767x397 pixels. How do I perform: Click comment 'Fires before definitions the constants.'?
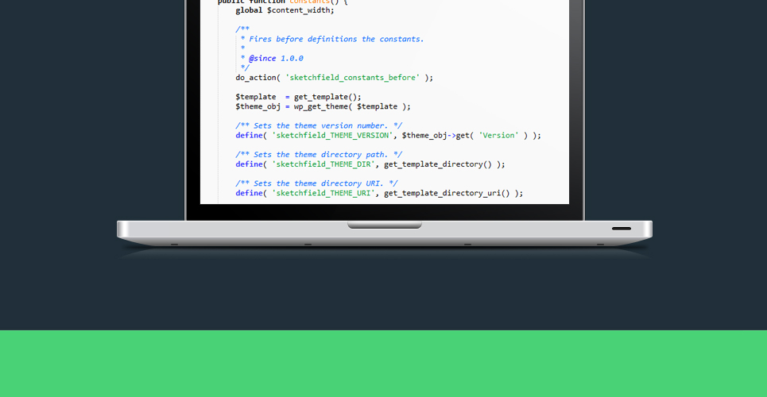pos(336,39)
